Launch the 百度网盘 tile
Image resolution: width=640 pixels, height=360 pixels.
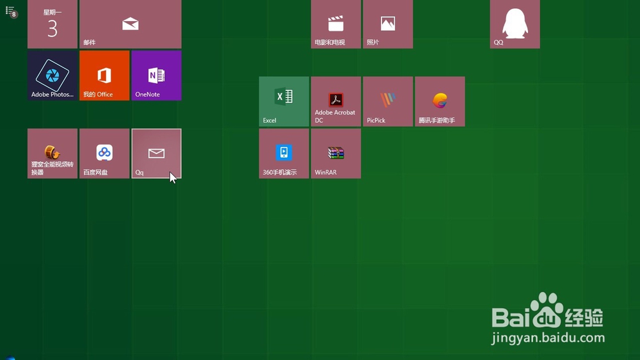coord(104,153)
